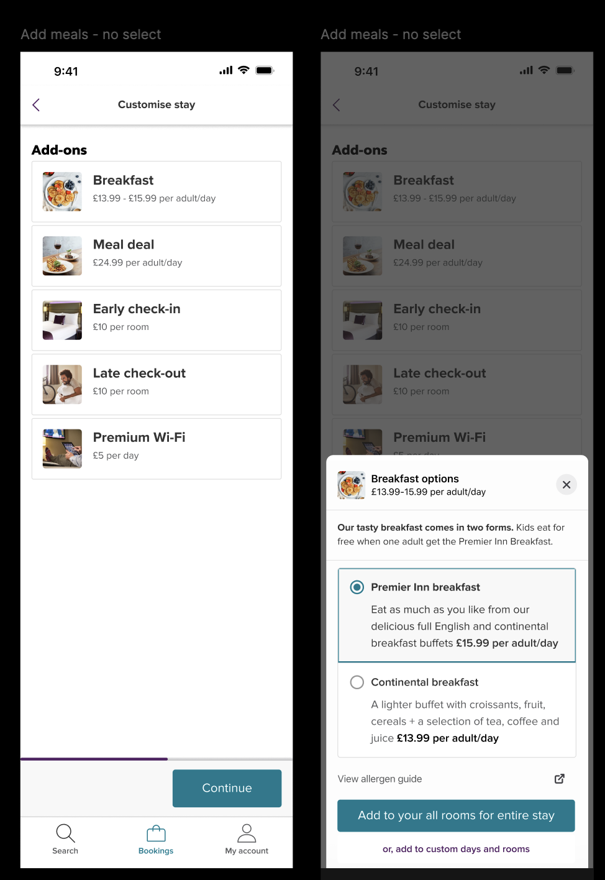Go to My account tab
Image resolution: width=605 pixels, height=880 pixels.
click(247, 840)
